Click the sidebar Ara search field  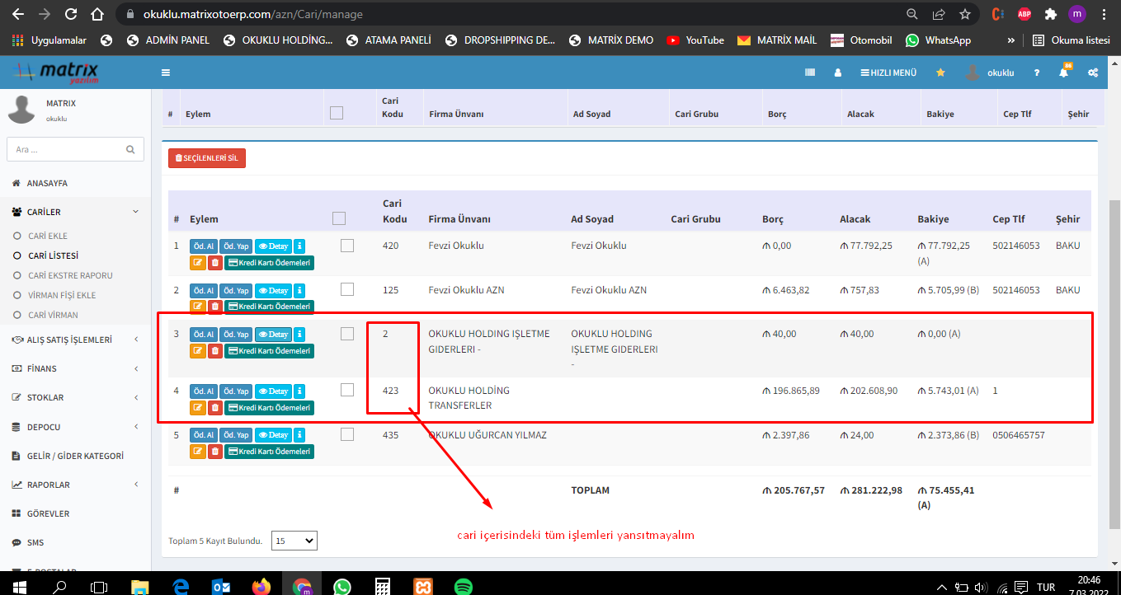[66, 150]
